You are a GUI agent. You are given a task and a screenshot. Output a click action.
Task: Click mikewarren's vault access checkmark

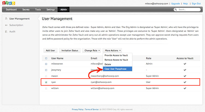coord(185,64)
